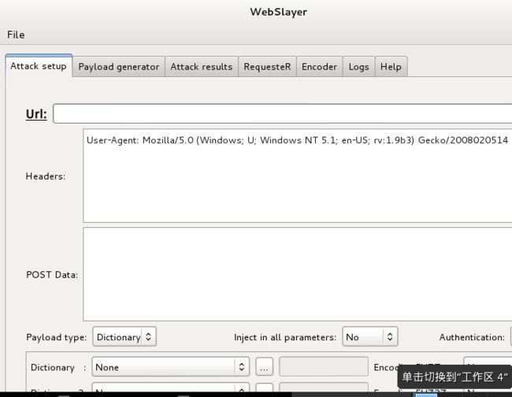The height and width of the screenshot is (397, 512).
Task: Click the POST Data label
Action: click(x=52, y=275)
